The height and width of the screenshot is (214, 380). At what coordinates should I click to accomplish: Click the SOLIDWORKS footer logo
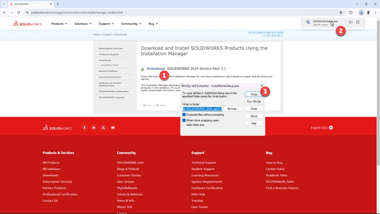(57, 128)
